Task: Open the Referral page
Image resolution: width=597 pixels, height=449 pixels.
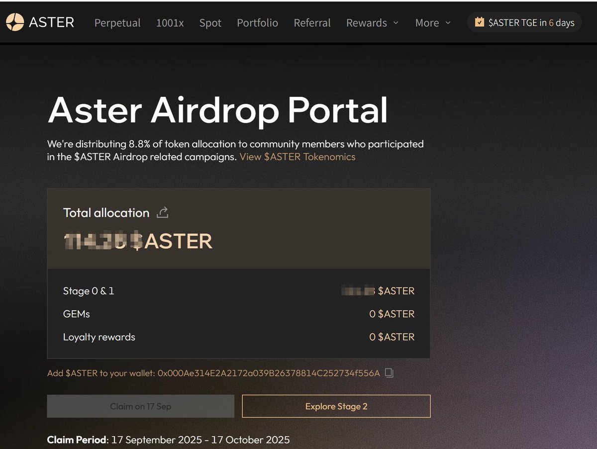Action: [312, 23]
